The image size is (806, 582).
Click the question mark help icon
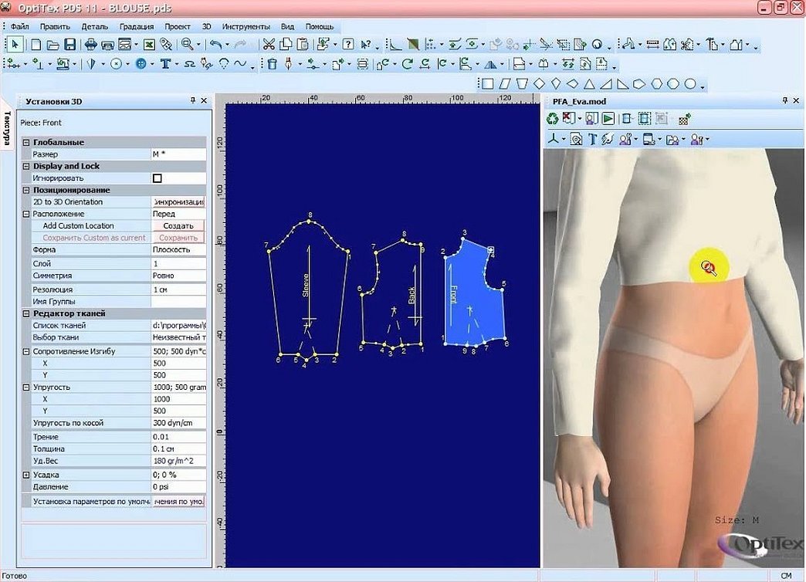[x=348, y=45]
